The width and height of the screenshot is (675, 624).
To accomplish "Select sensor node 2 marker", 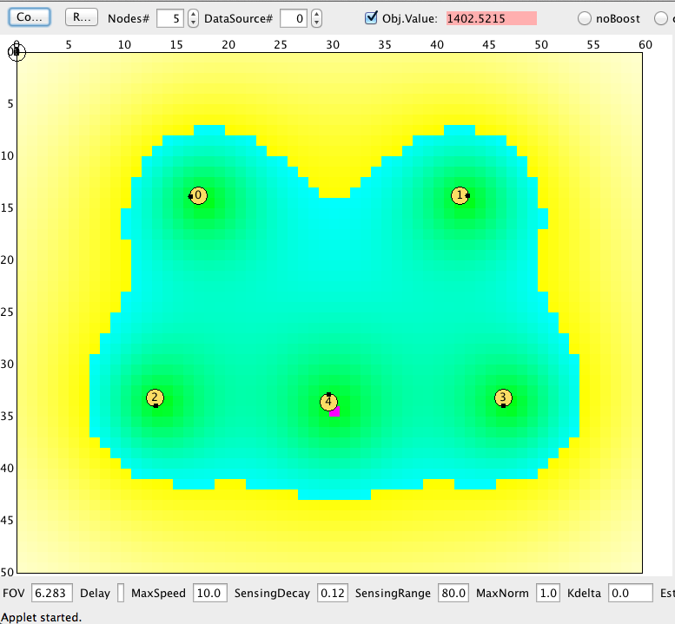I will point(155,398).
